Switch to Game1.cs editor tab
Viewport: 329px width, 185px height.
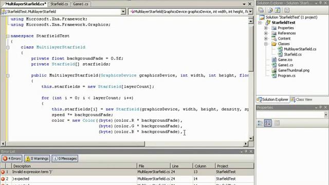(x=81, y=4)
